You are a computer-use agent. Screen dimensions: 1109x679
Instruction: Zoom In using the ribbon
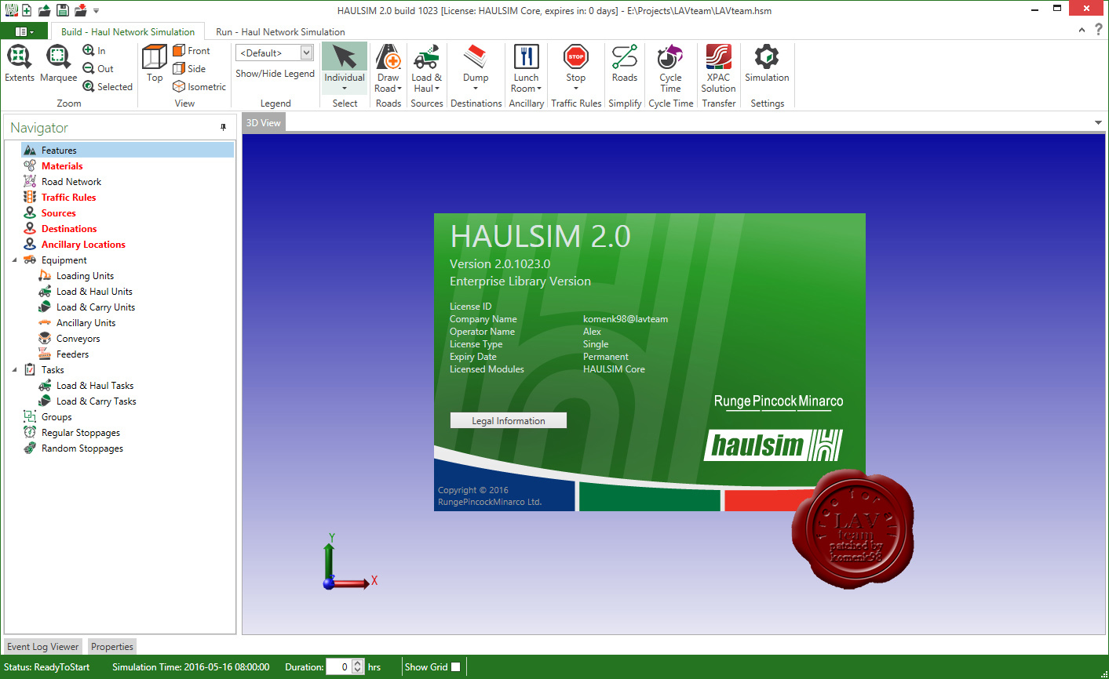click(x=94, y=50)
